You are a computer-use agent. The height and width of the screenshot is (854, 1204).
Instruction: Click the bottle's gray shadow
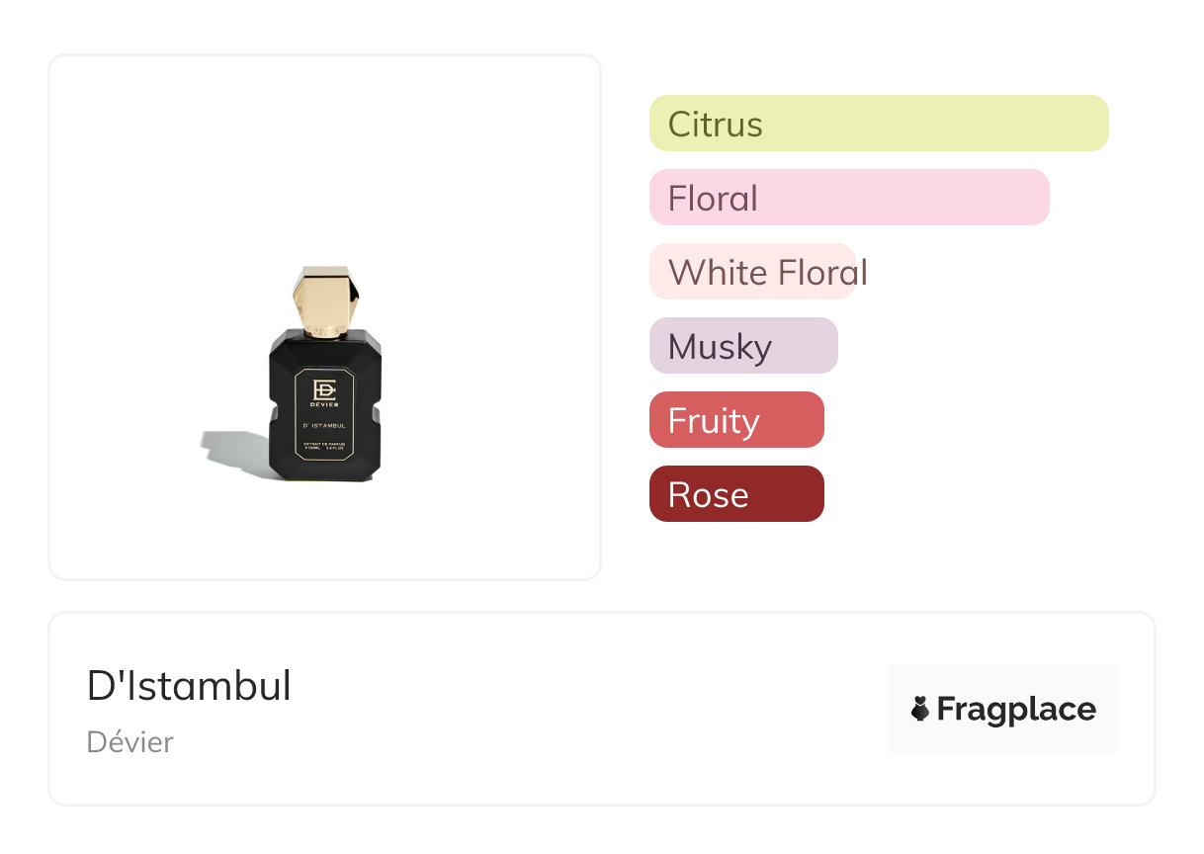[233, 454]
